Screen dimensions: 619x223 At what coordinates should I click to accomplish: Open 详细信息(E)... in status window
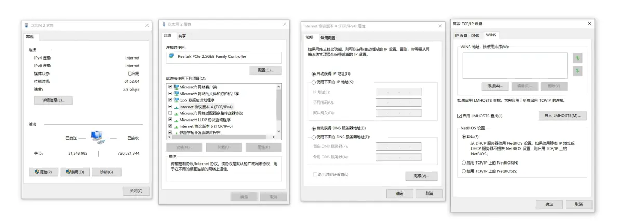[x=53, y=100]
